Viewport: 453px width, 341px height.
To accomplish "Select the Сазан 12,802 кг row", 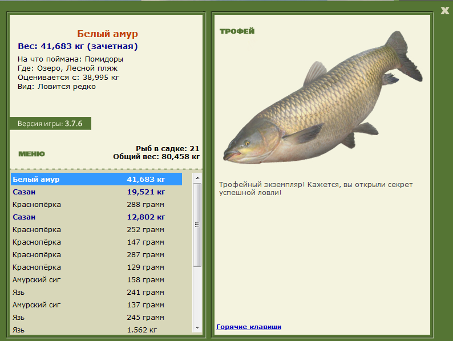I will 96,217.
